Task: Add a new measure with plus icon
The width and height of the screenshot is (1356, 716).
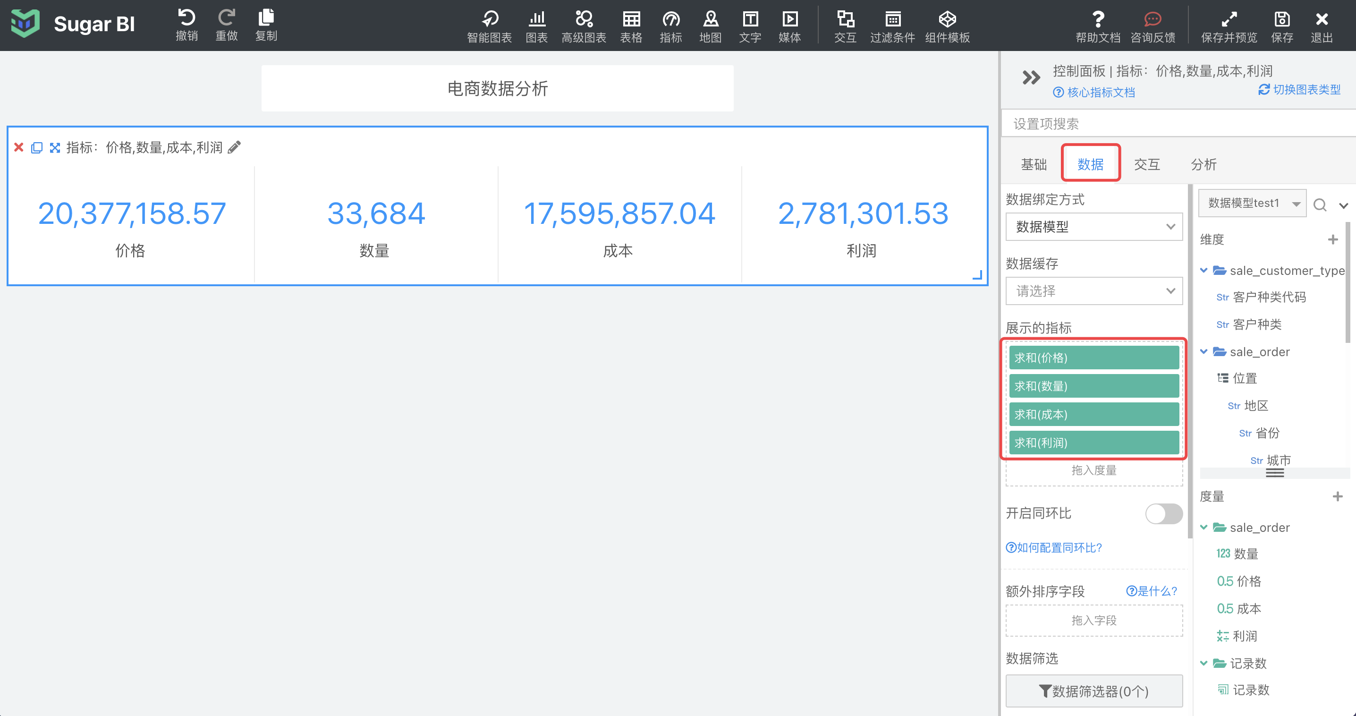Action: tap(1338, 496)
